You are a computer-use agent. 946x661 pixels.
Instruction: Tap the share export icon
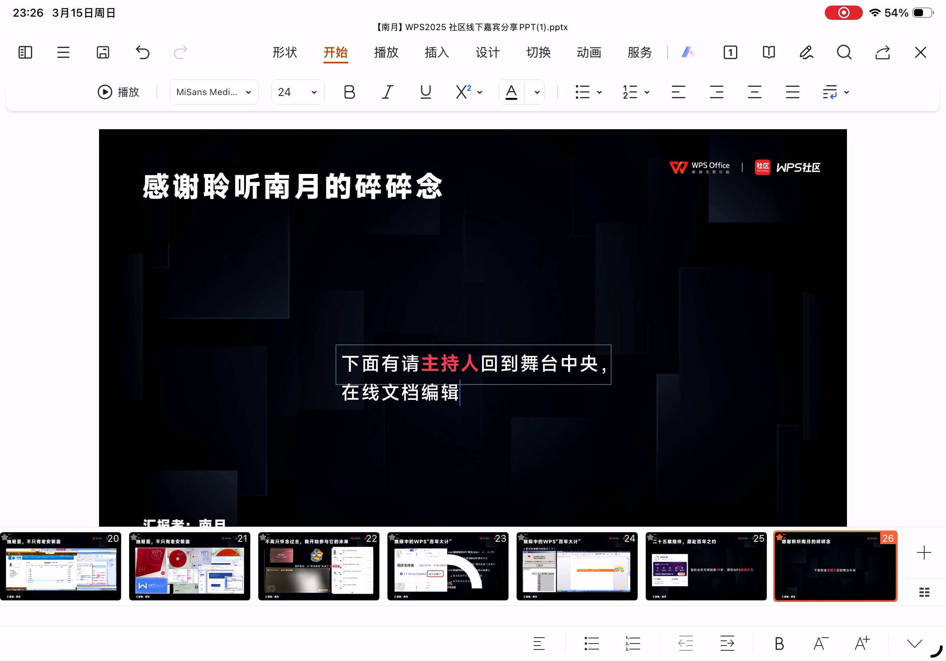(x=882, y=52)
